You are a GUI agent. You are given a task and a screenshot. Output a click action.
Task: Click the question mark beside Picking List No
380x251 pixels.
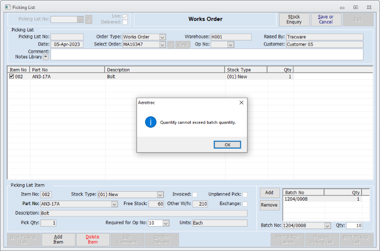[x=88, y=19]
